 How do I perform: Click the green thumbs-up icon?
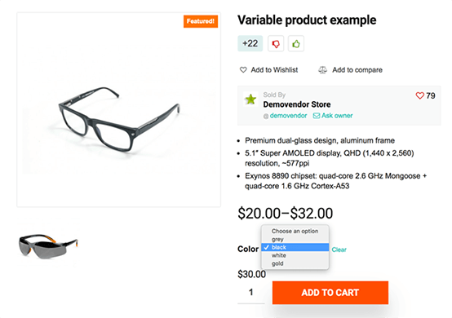[x=296, y=44]
